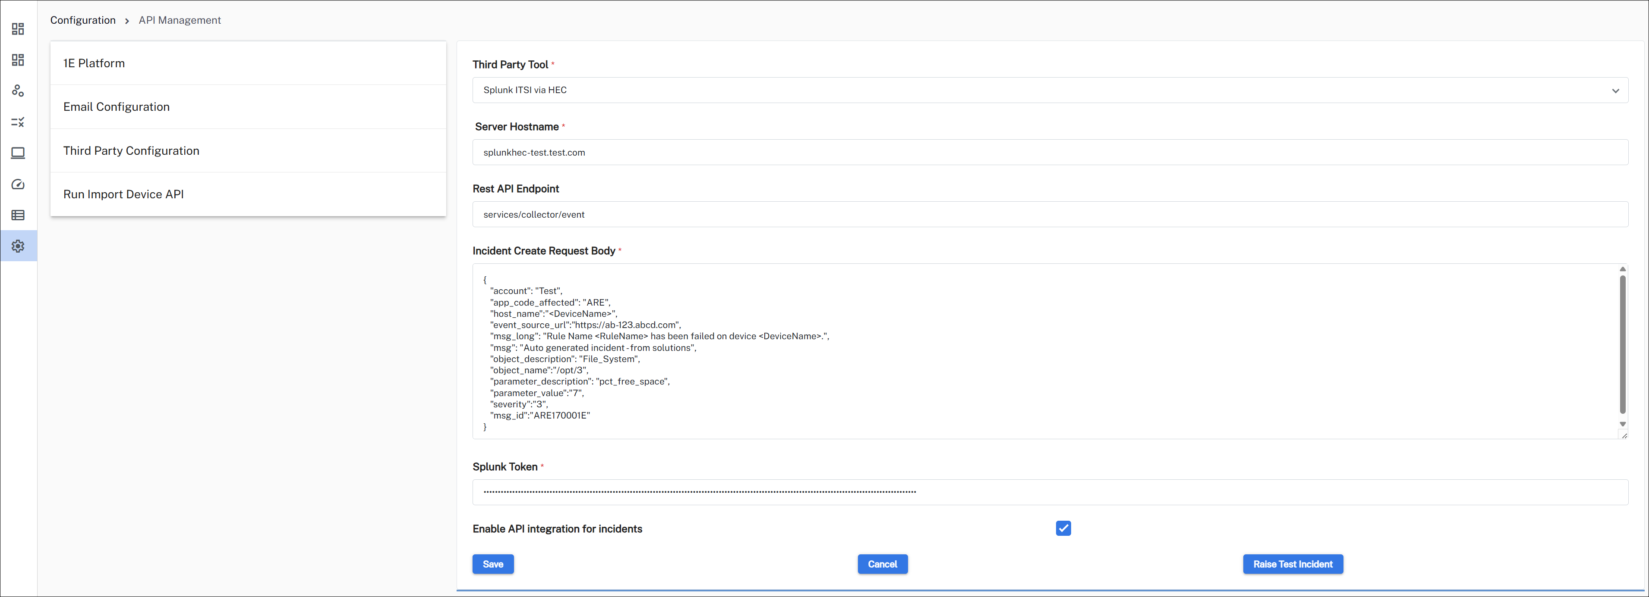This screenshot has width=1649, height=597.
Task: Click Raise Test Incident button
Action: click(1293, 564)
